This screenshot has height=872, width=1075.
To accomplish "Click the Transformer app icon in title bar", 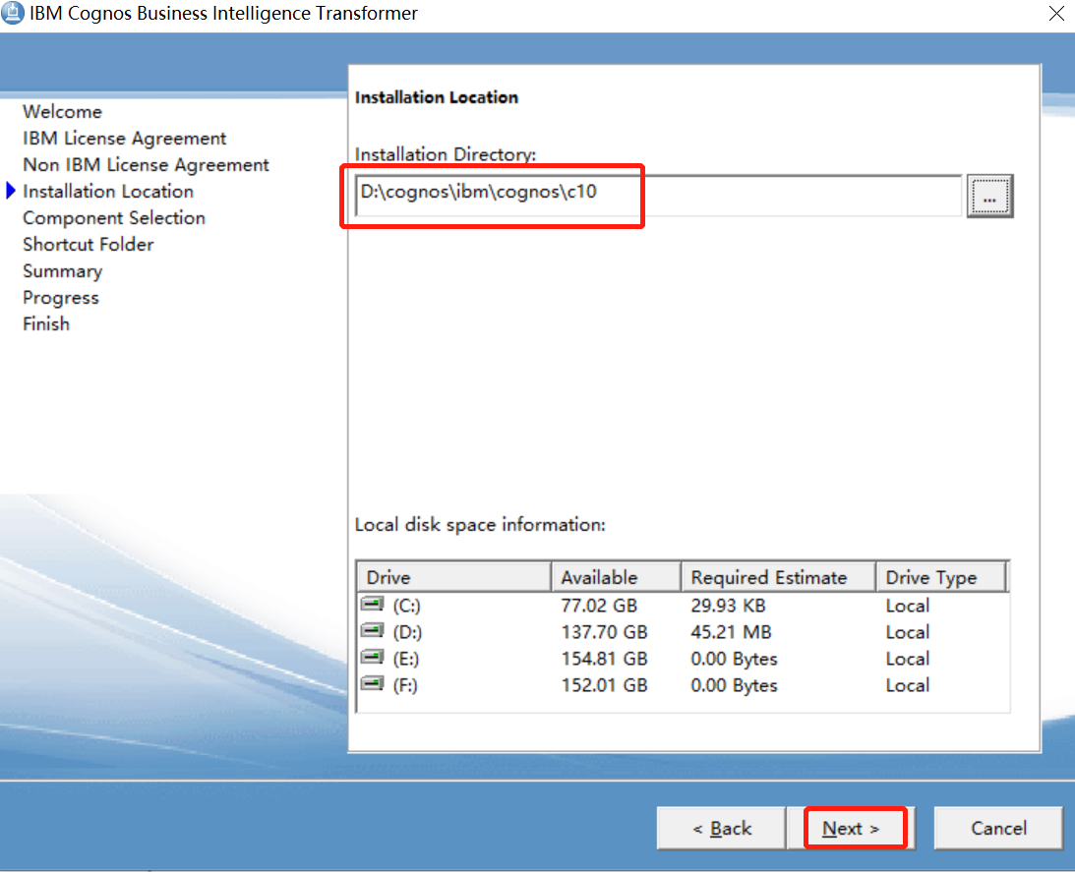I will coord(13,13).
